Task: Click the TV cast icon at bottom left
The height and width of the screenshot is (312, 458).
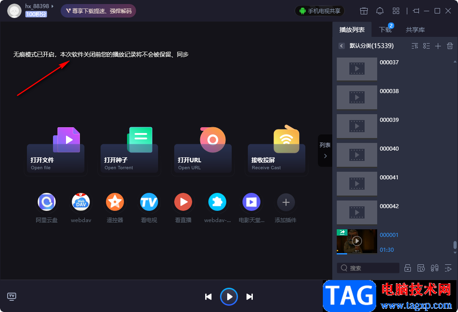Action: [12, 297]
